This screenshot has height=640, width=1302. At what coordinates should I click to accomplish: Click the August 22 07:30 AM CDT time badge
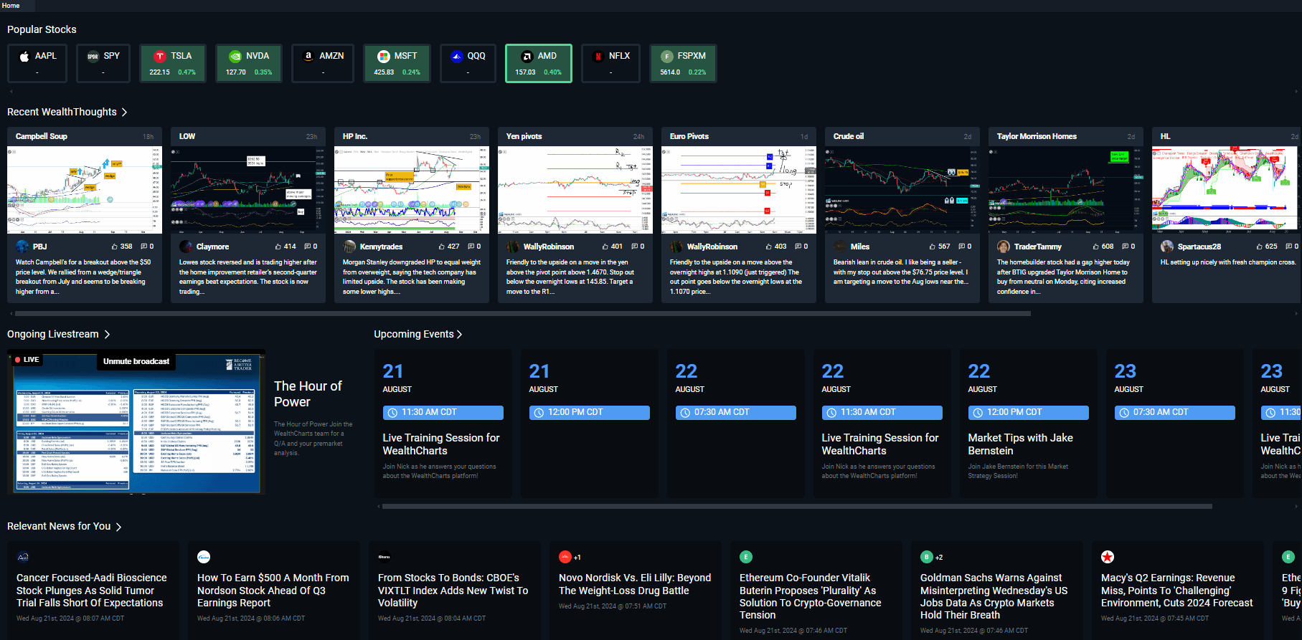(736, 413)
